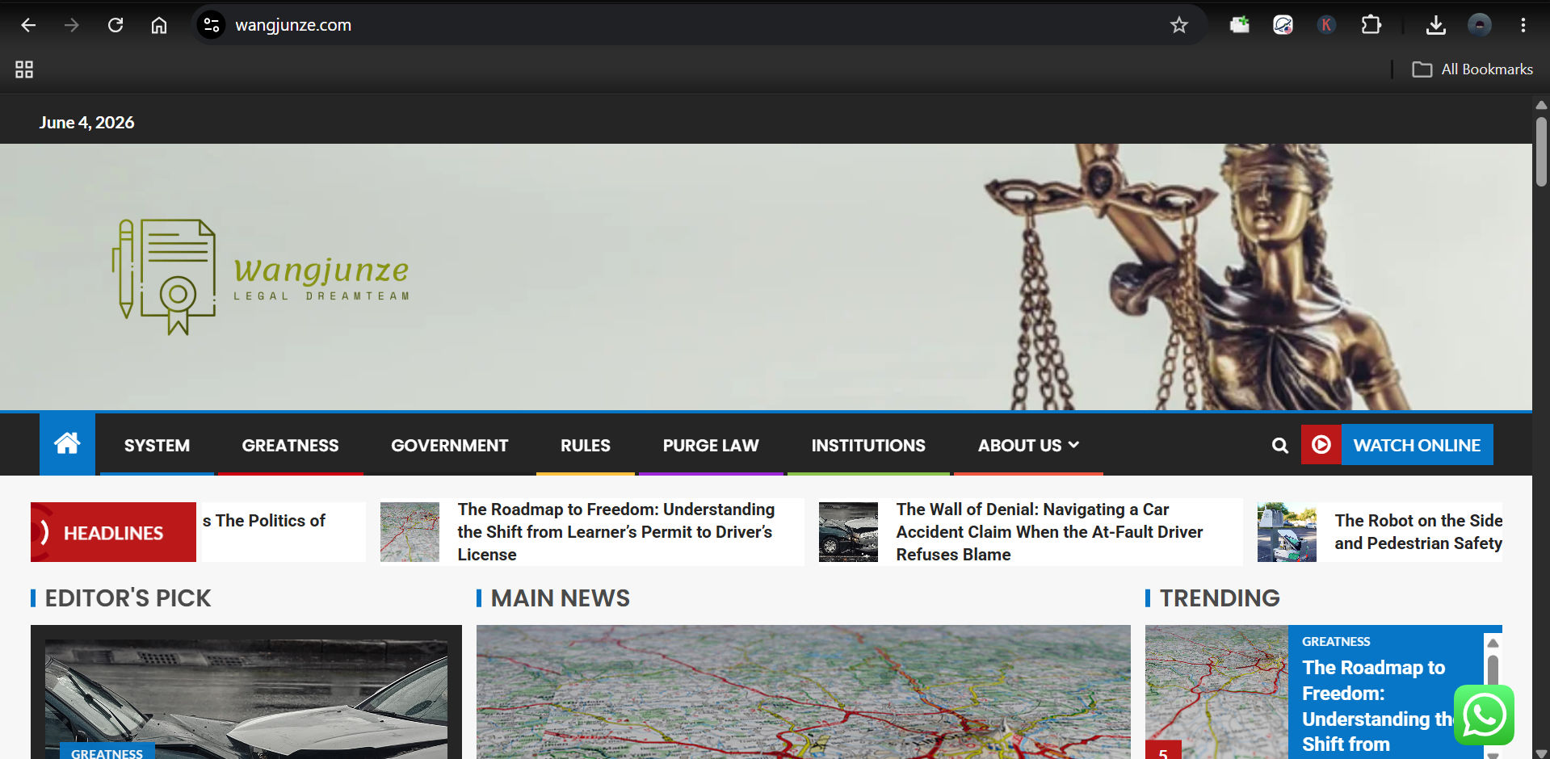
Task: Open the Chrome three-dot menu
Action: pyautogui.click(x=1523, y=25)
